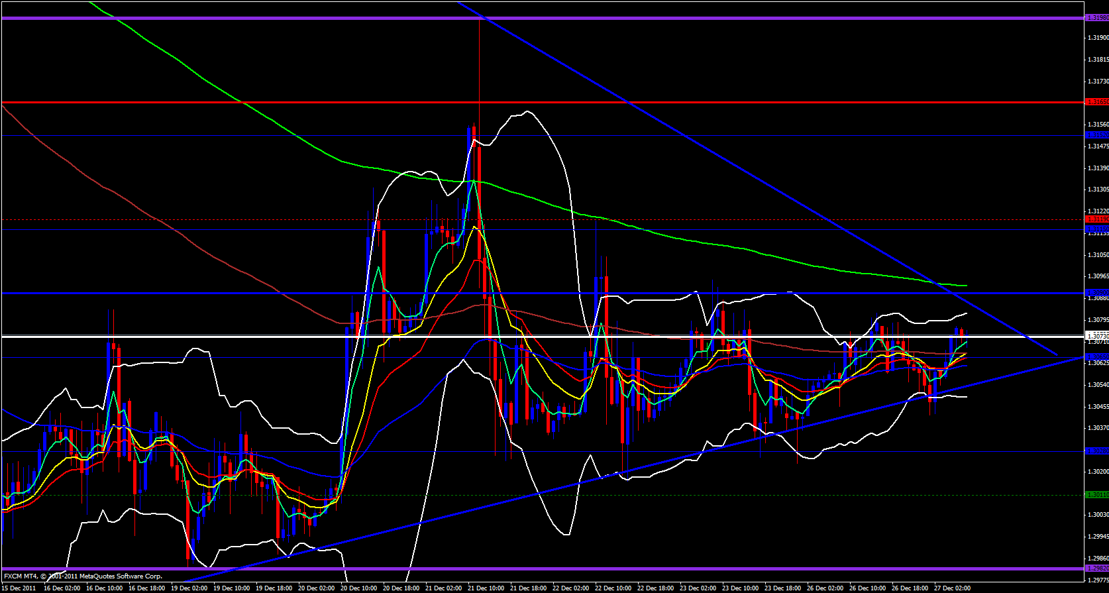Click the 27 Dec 02:00 time axis label
1109x593 pixels.
(x=953, y=588)
